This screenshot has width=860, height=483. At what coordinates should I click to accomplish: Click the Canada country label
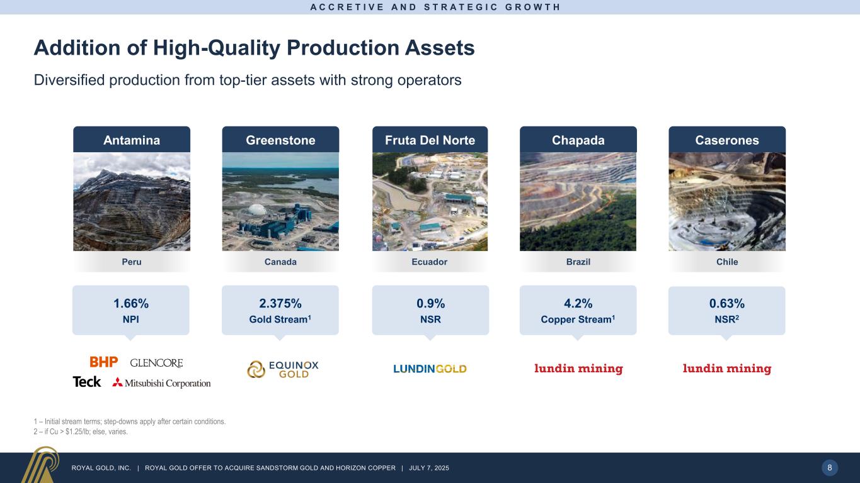[x=280, y=262]
